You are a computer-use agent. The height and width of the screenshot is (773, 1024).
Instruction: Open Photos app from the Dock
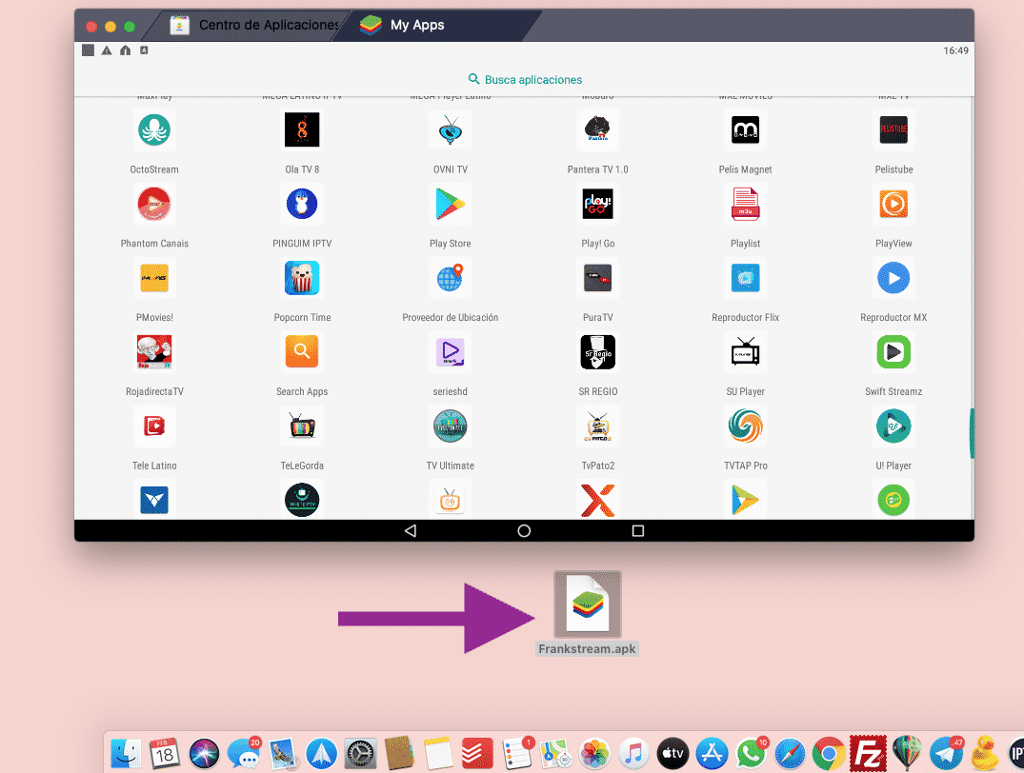595,754
